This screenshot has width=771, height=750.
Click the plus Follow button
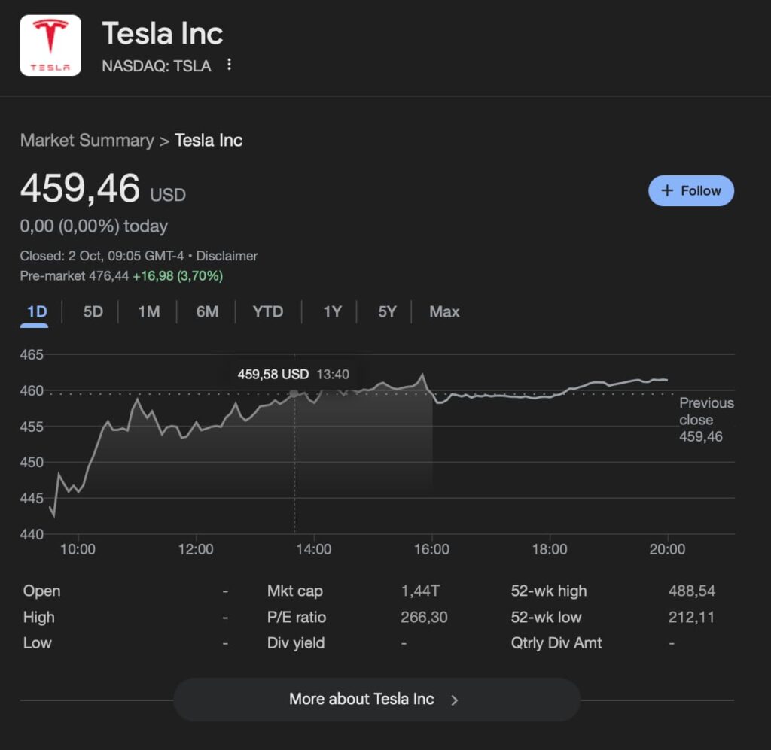(x=690, y=191)
